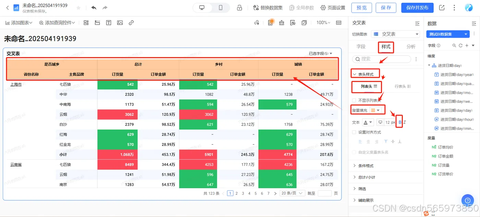This screenshot has height=217, width=480.
Task: Open the share/external link icon
Action: pyautogui.click(x=442, y=8)
